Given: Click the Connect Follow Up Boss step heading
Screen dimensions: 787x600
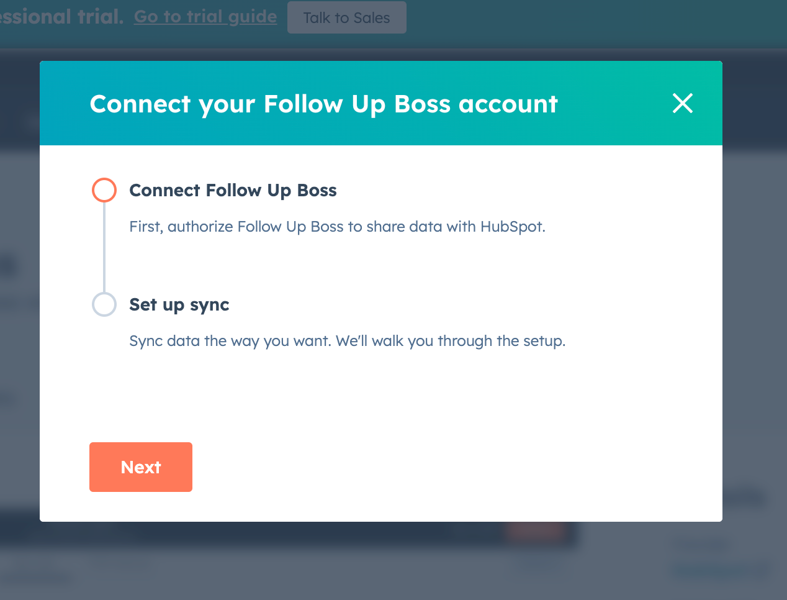Looking at the screenshot, I should (x=233, y=190).
